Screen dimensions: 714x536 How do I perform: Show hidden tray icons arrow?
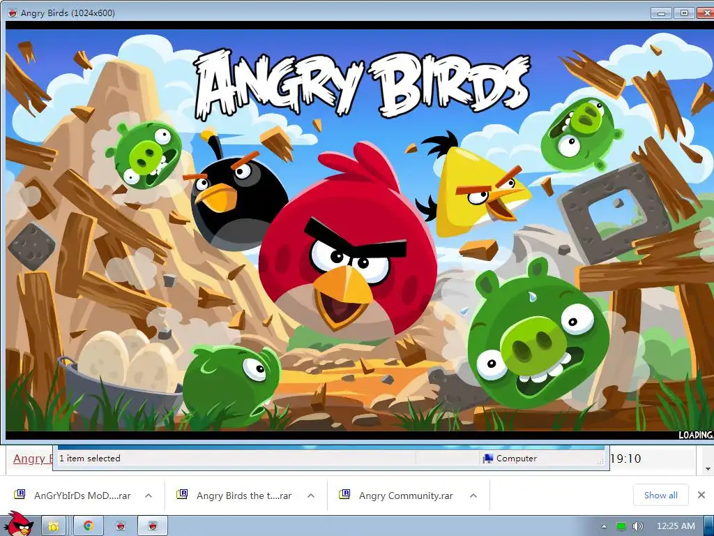[x=605, y=526]
